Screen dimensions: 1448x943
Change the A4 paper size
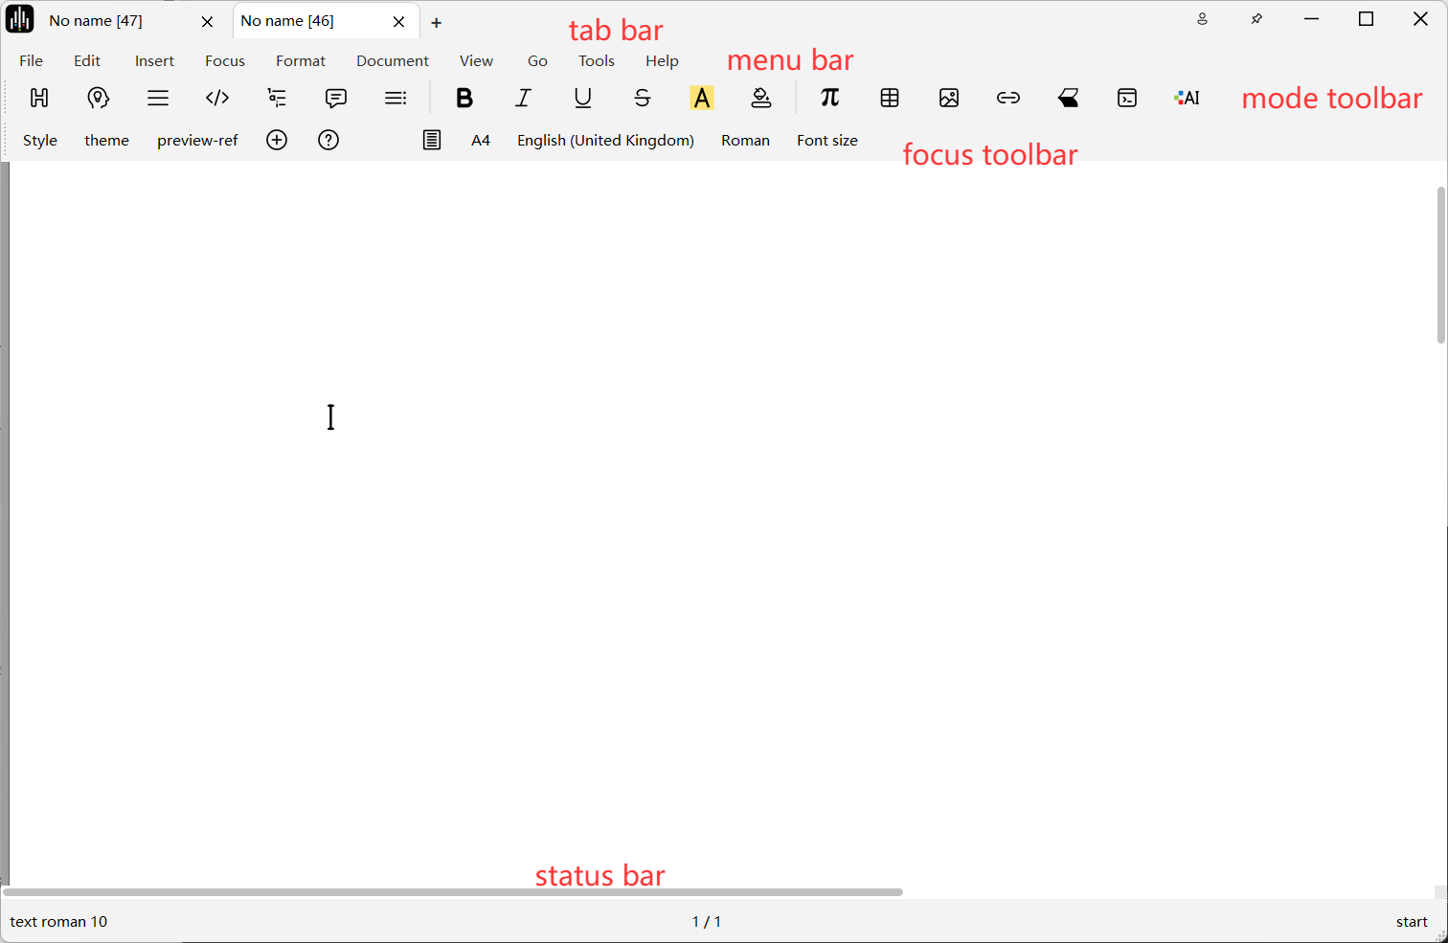pyautogui.click(x=481, y=140)
